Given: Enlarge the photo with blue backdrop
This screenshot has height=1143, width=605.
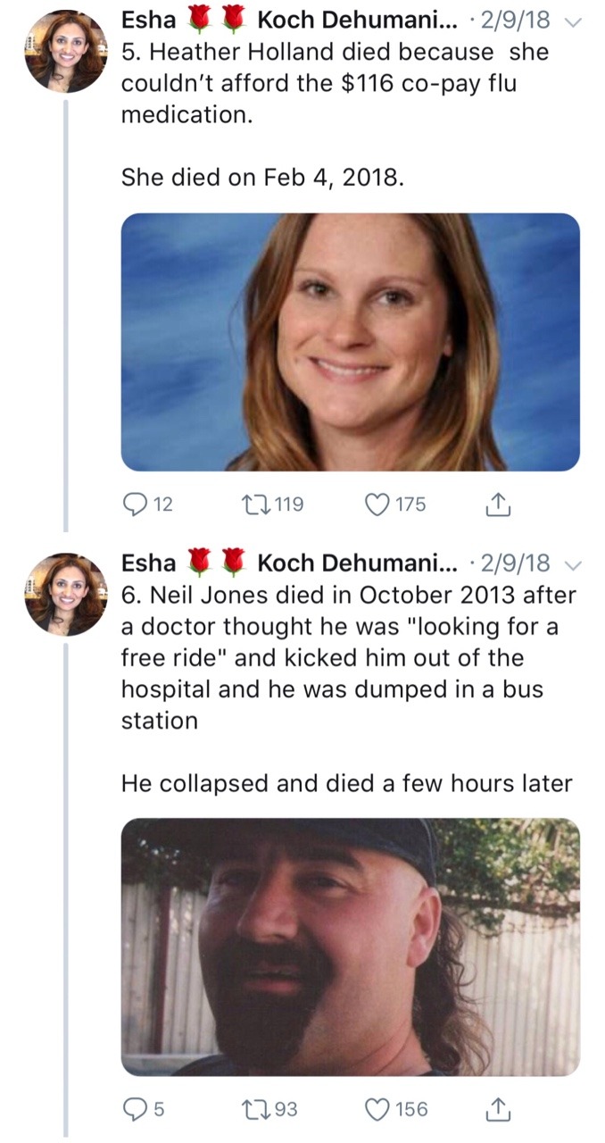Looking at the screenshot, I should tap(350, 341).
